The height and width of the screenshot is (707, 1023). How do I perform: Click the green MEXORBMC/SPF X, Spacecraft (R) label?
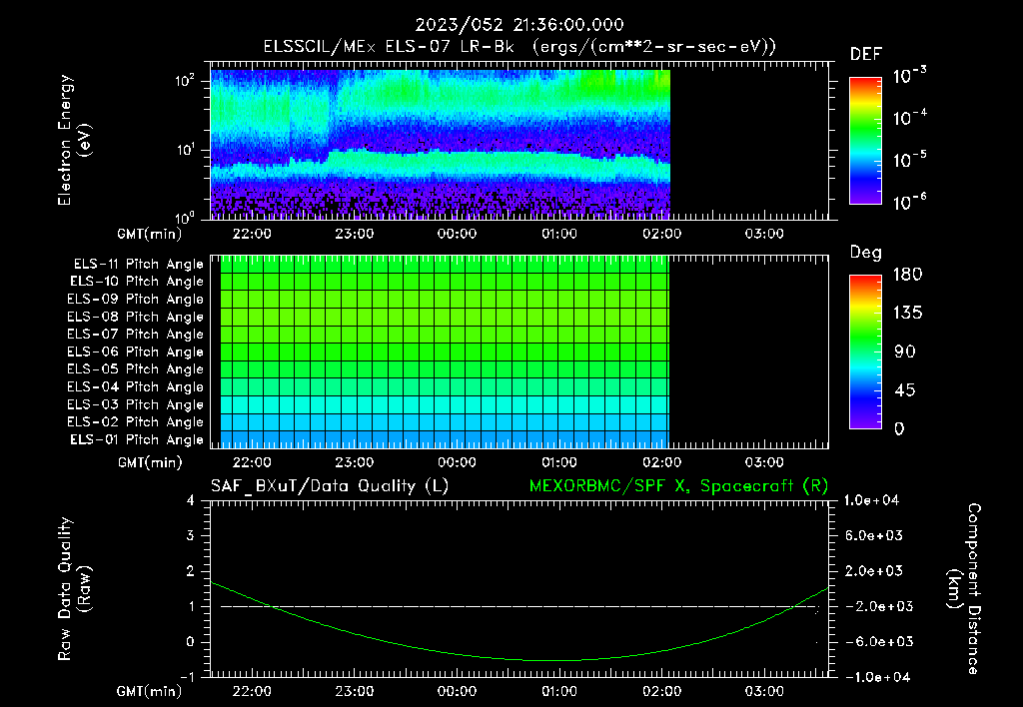pos(678,486)
